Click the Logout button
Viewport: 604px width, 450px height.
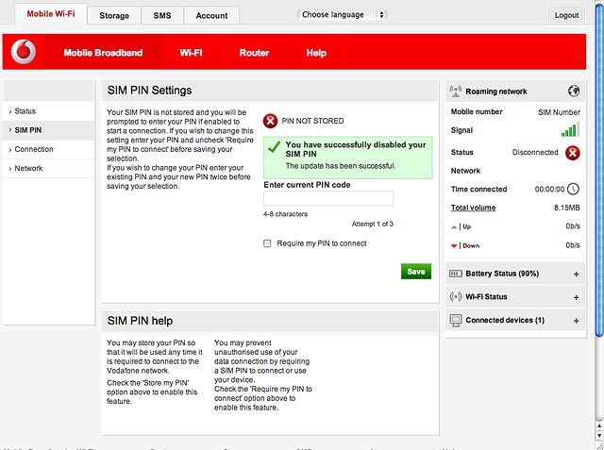coord(566,15)
